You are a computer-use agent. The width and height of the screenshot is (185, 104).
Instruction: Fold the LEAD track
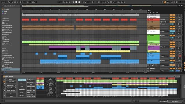coord(148,60)
